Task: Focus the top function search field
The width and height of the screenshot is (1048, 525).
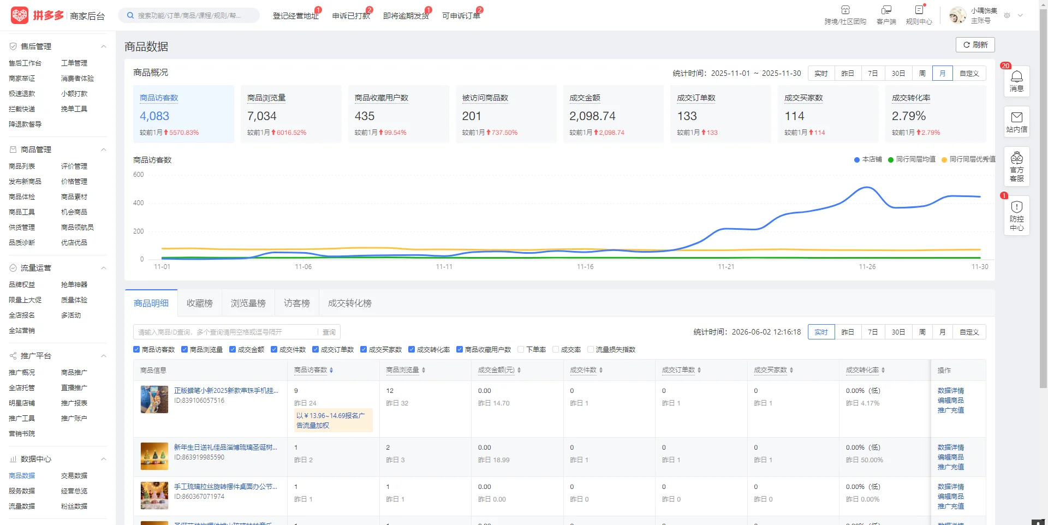Action: 189,15
